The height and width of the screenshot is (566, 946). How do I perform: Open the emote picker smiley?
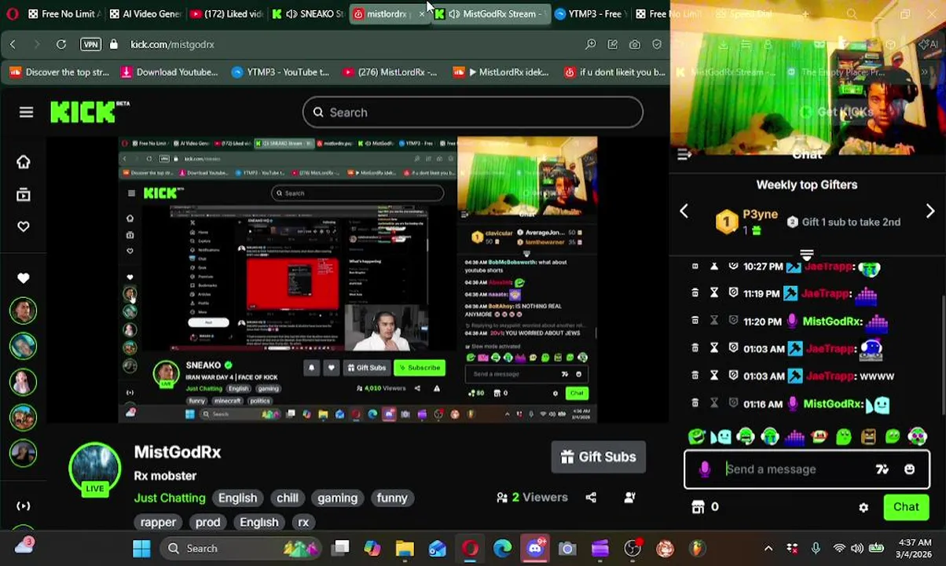909,469
